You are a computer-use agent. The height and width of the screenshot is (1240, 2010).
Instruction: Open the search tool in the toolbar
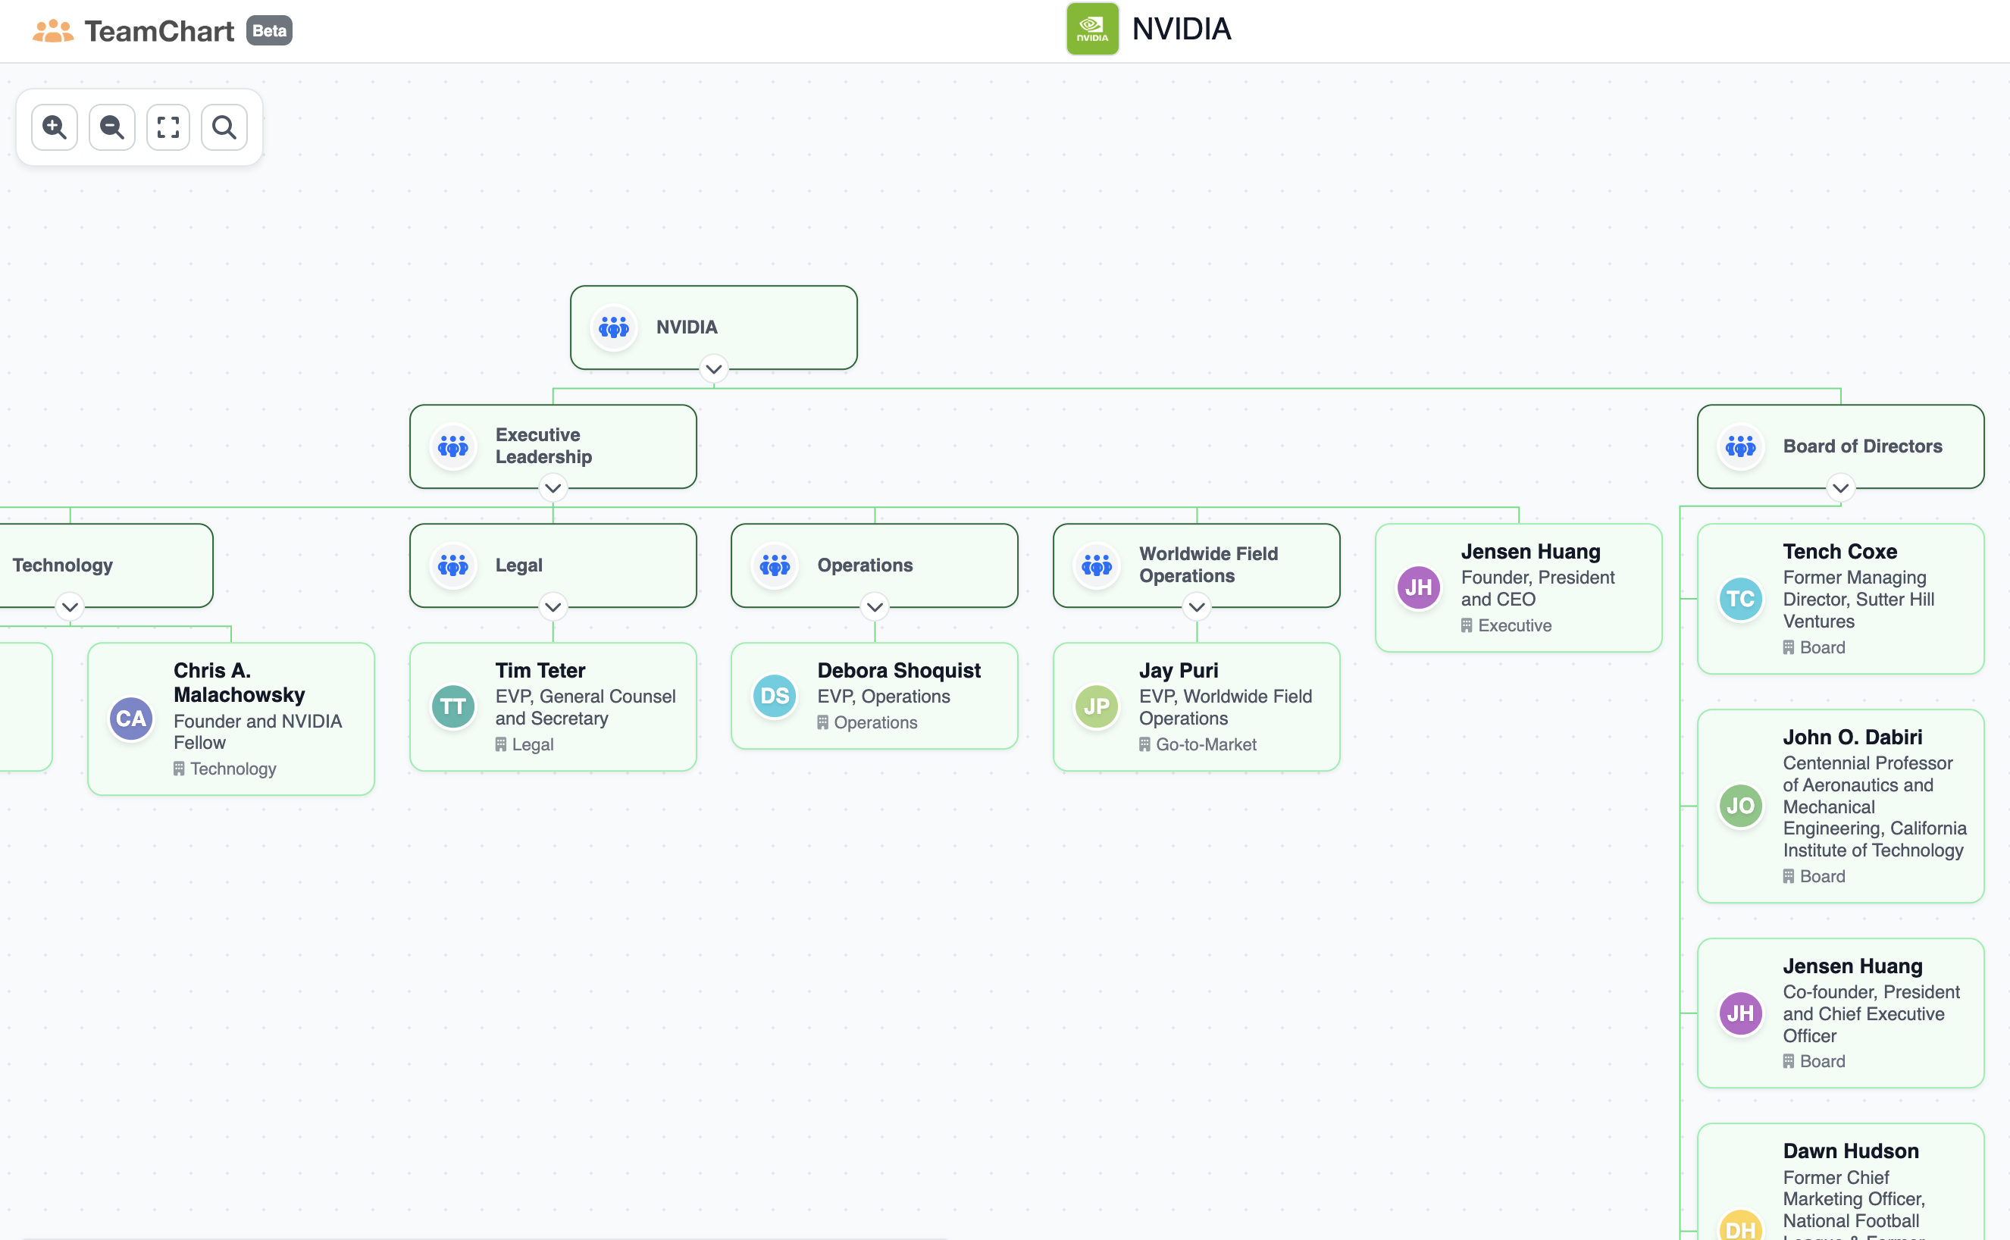point(224,127)
